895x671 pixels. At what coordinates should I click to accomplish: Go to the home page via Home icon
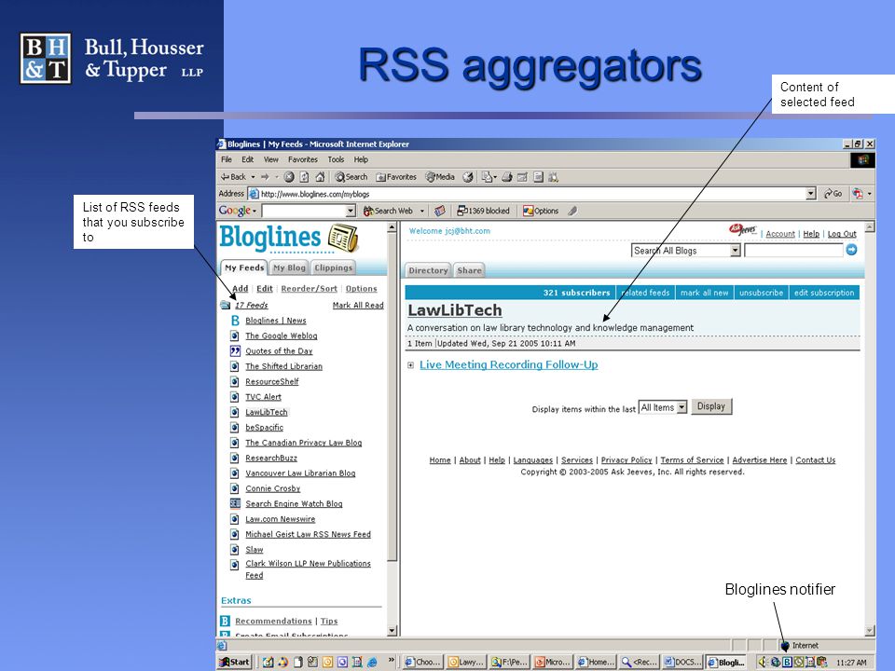pos(320,177)
